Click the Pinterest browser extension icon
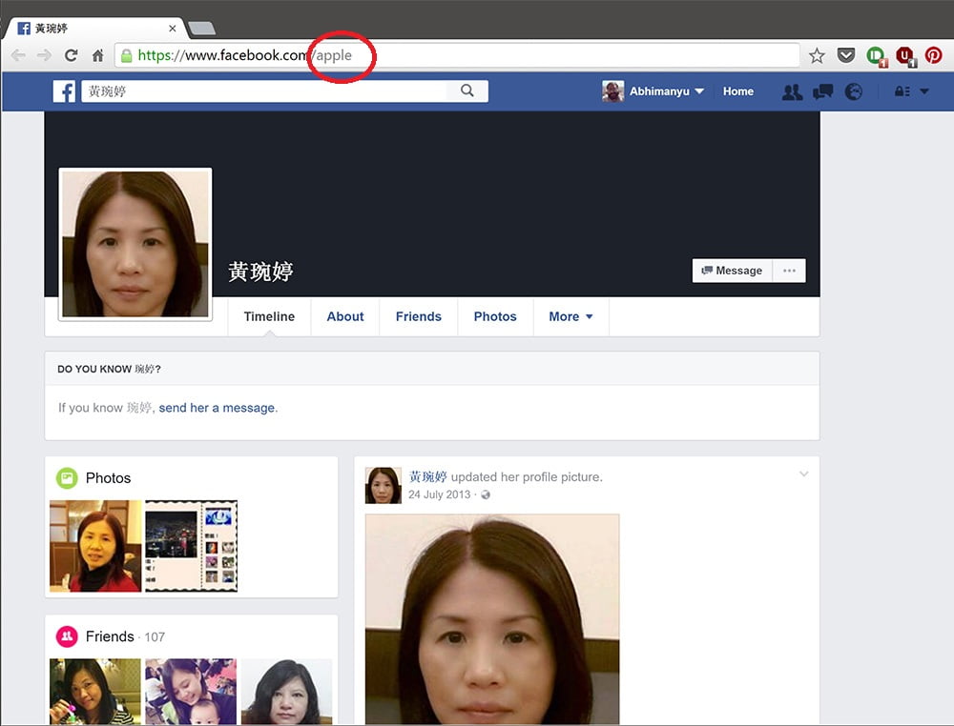This screenshot has width=954, height=726. click(x=933, y=55)
